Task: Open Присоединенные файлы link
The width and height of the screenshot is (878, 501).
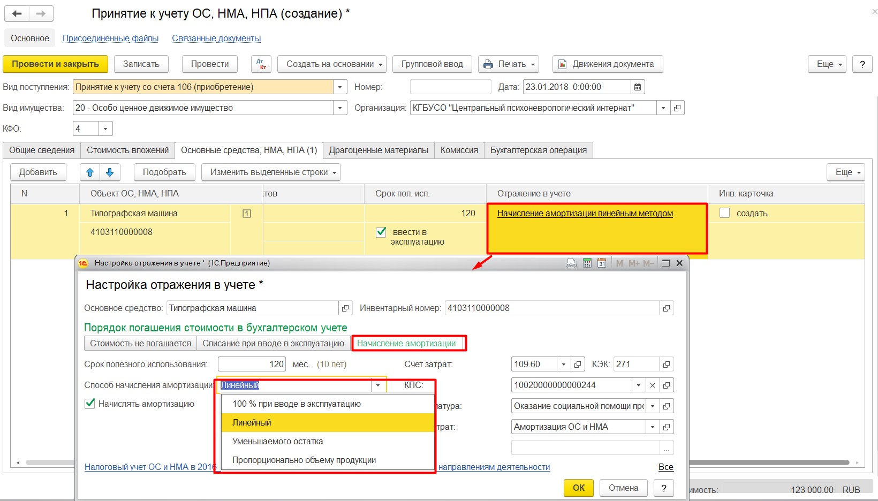Action: 110,39
